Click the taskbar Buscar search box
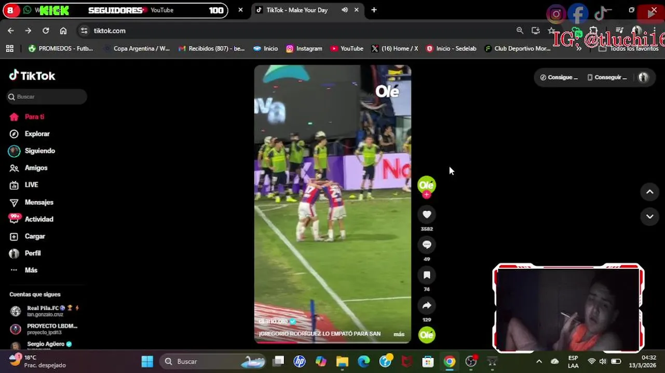665x373 pixels. 212,361
